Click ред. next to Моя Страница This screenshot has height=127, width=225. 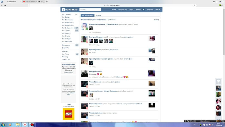coord(76,14)
